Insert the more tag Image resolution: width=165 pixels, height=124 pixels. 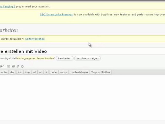point(64,72)
